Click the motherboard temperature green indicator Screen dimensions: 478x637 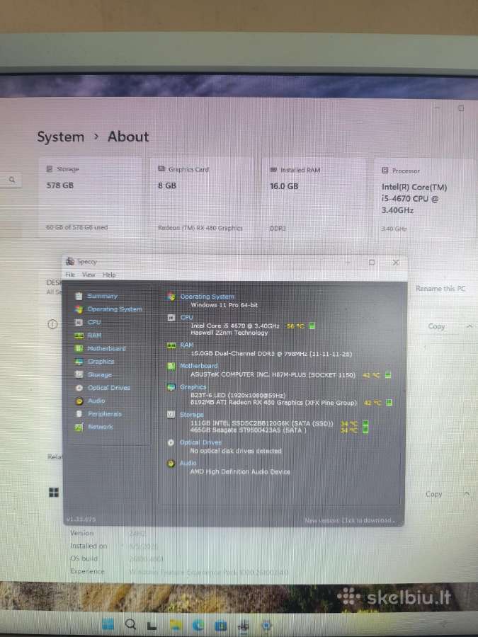388,375
